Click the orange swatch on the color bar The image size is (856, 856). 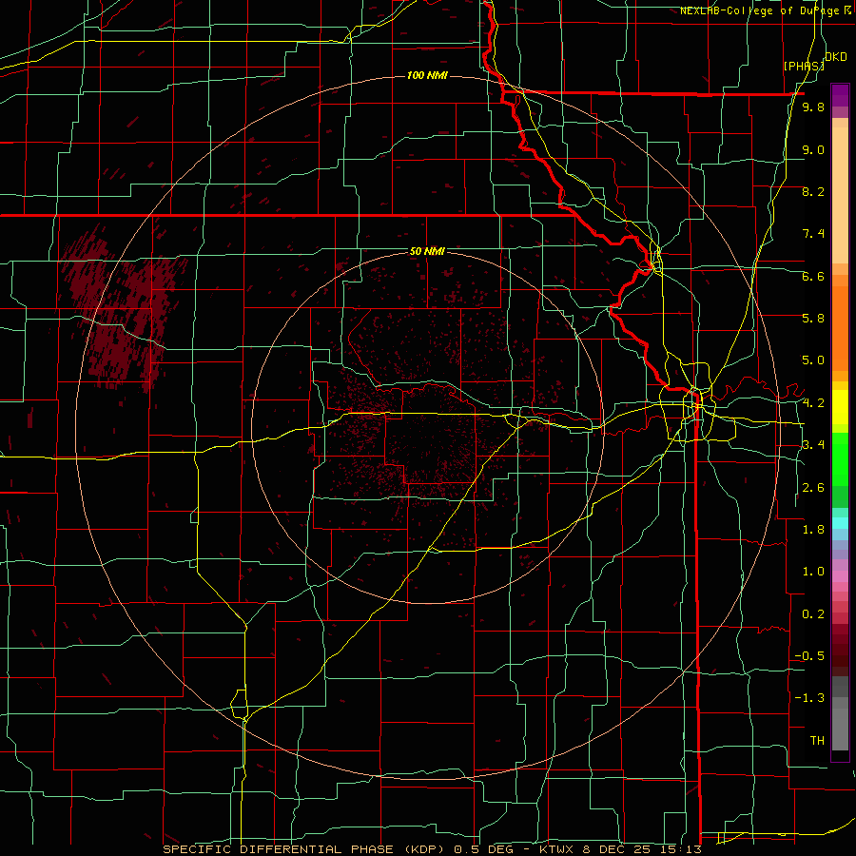tap(840, 327)
